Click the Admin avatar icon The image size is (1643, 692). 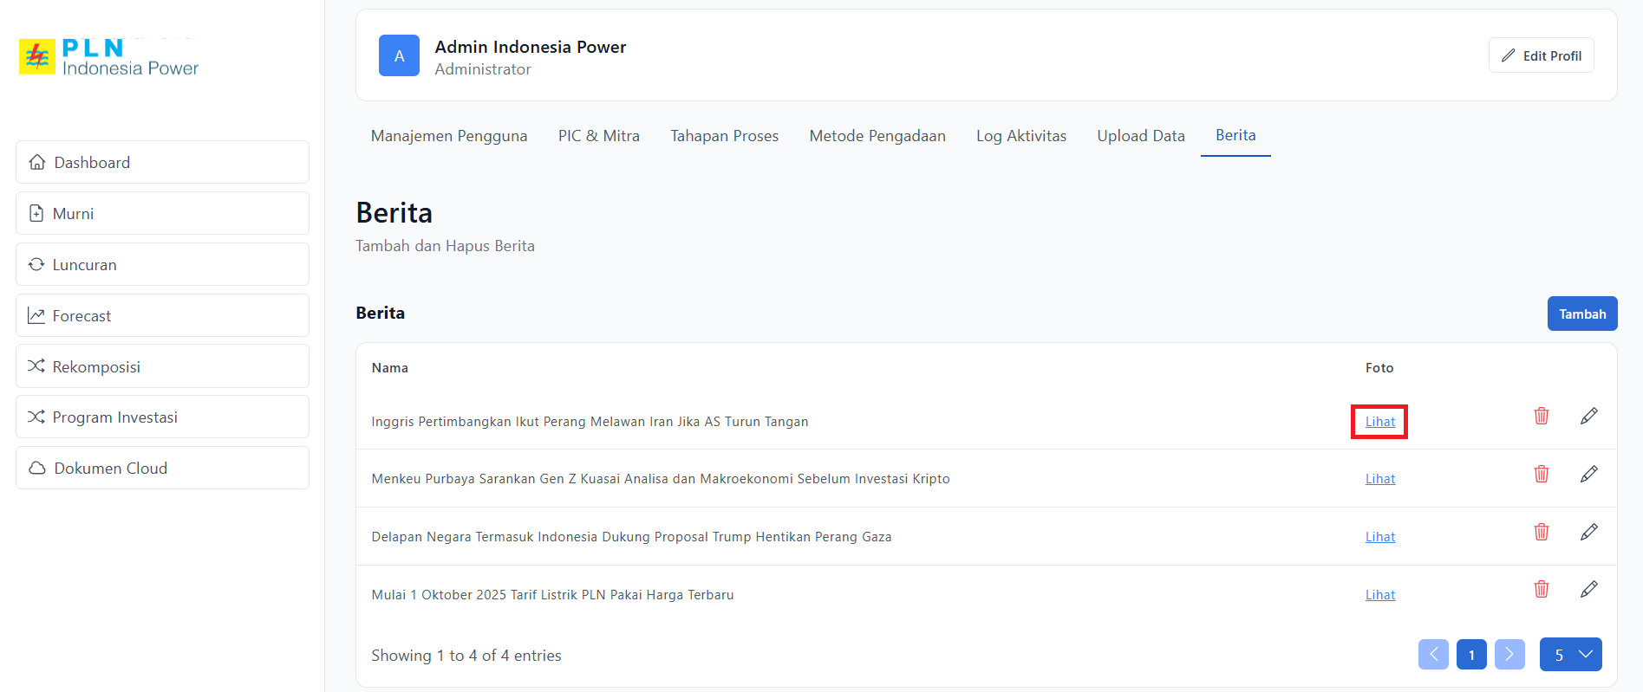399,56
